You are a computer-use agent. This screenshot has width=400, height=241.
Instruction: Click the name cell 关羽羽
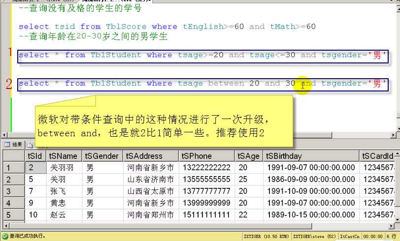64,168
